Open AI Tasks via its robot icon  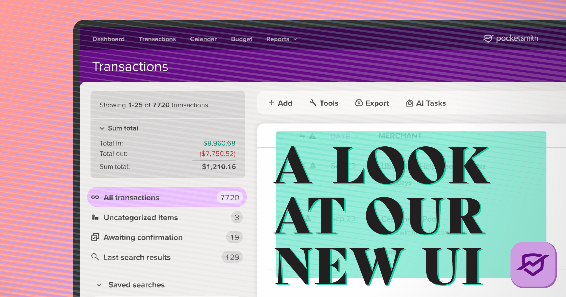(x=409, y=103)
